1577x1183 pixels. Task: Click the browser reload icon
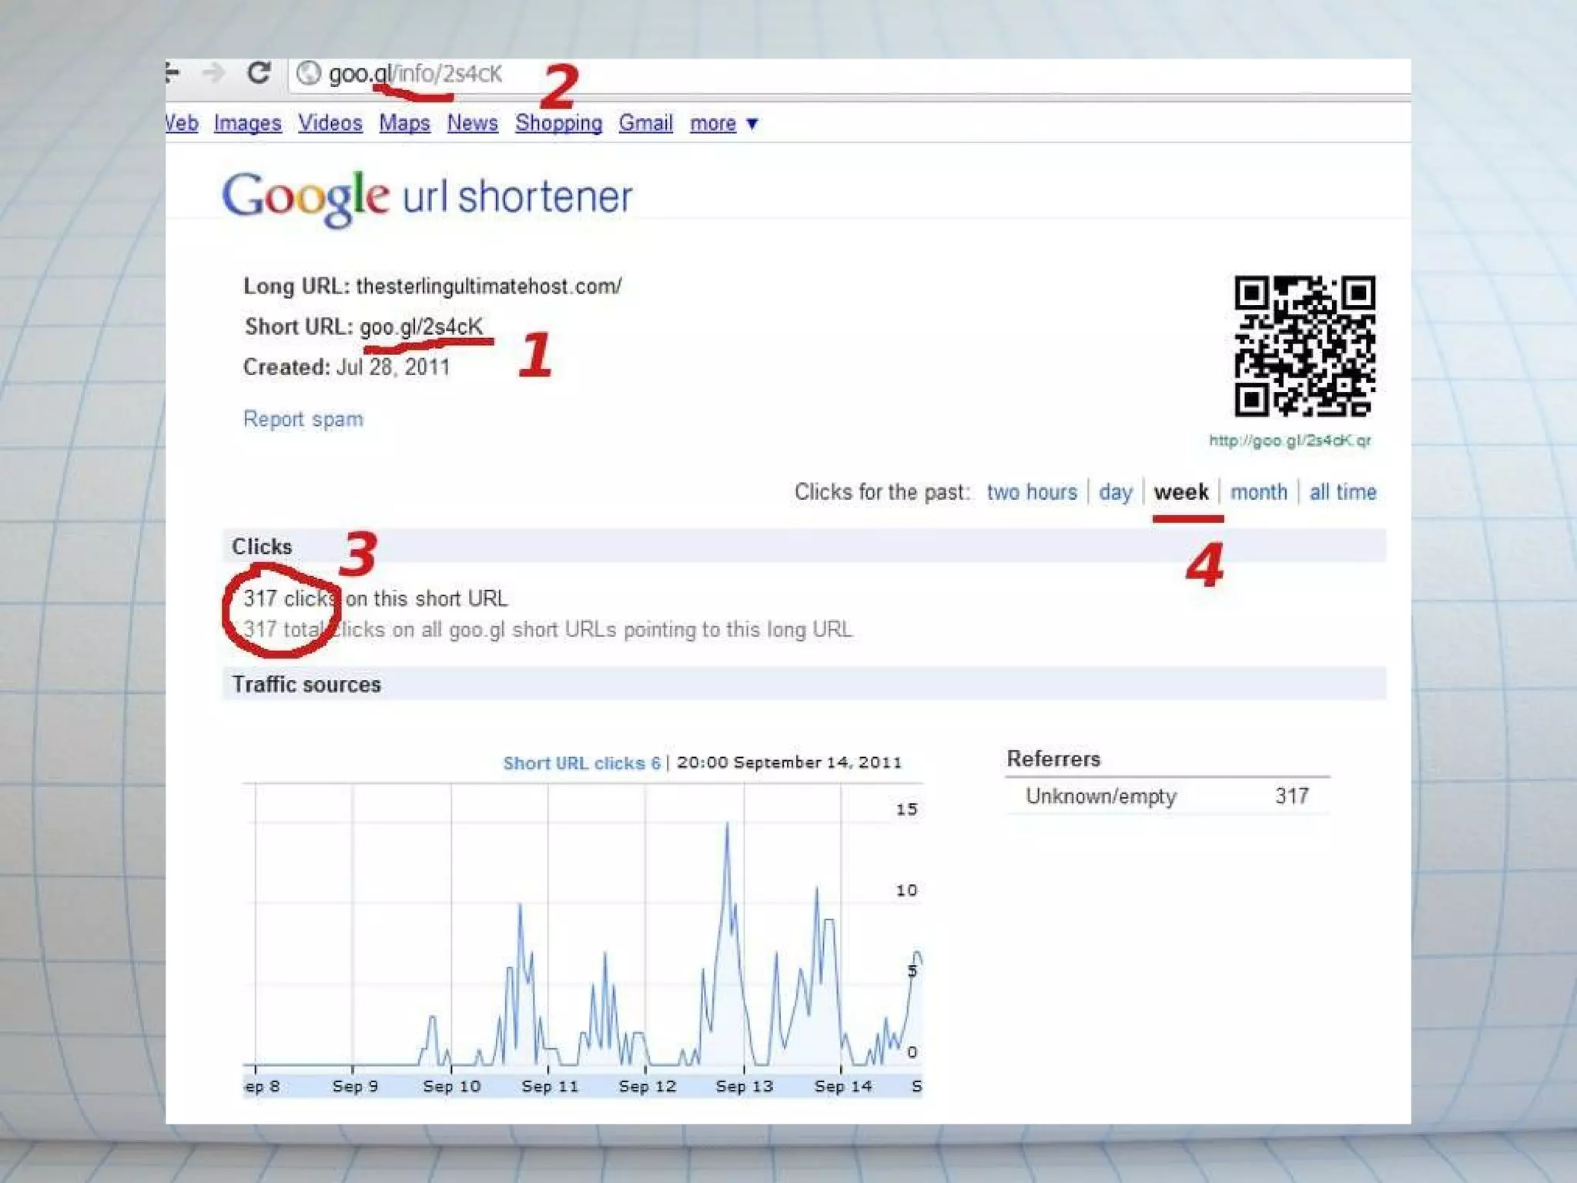259,73
